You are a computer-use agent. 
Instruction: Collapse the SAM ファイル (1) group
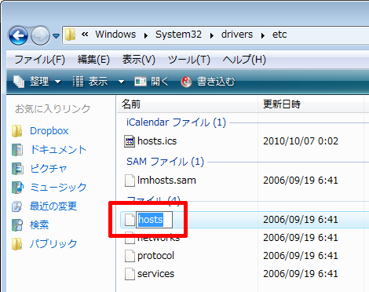click(x=165, y=162)
